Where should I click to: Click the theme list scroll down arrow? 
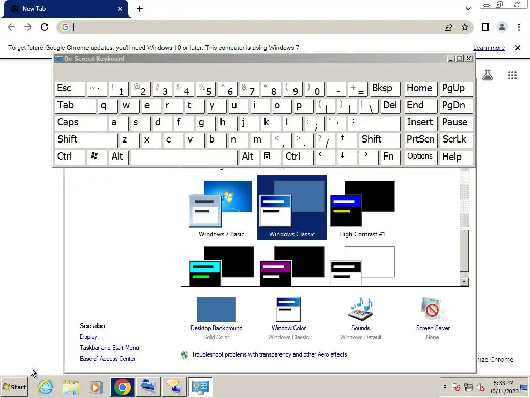[464, 282]
